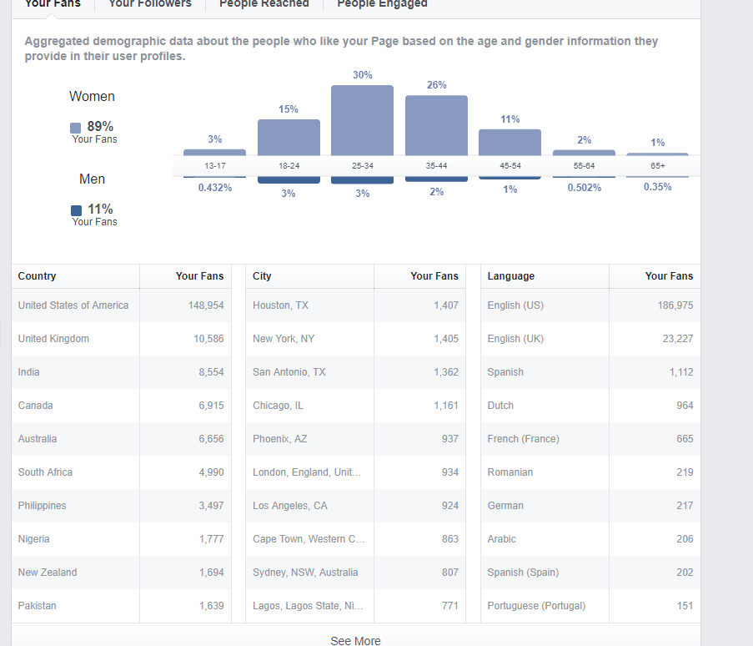Select the People Engaged tab
Screen dimensions: 753x646
382,4
